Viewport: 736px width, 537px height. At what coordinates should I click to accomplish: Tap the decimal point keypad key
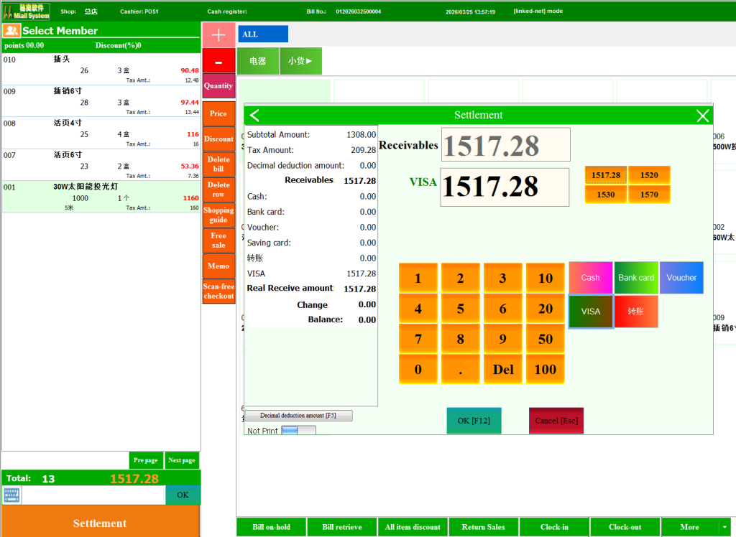tap(460, 369)
